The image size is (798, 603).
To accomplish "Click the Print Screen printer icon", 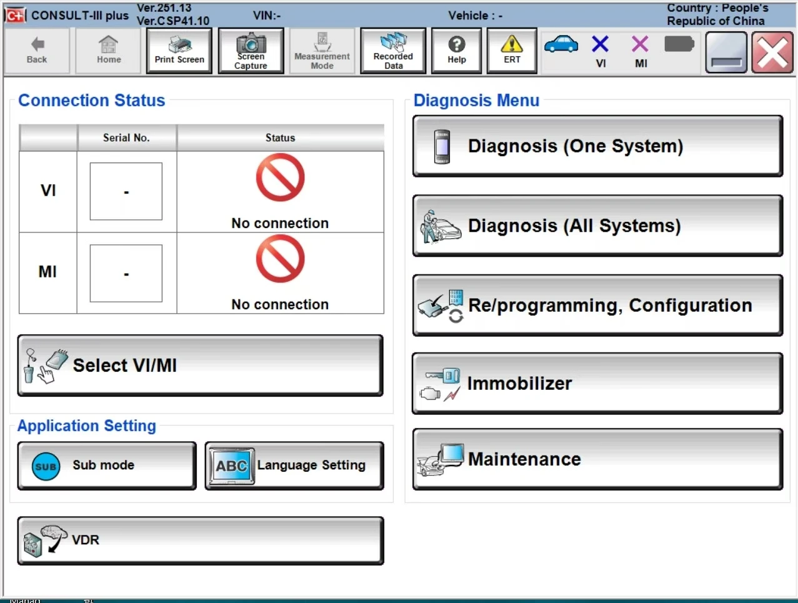I will tap(179, 51).
